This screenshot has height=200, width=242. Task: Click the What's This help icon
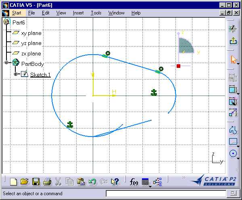coord(115,182)
